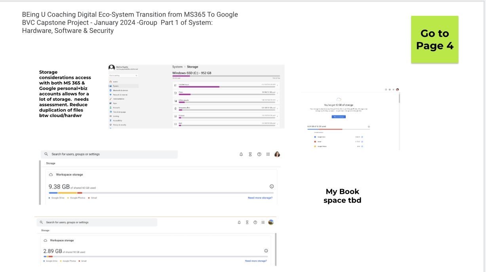Click the help question mark icon
The image size is (486, 272).
pos(259,154)
